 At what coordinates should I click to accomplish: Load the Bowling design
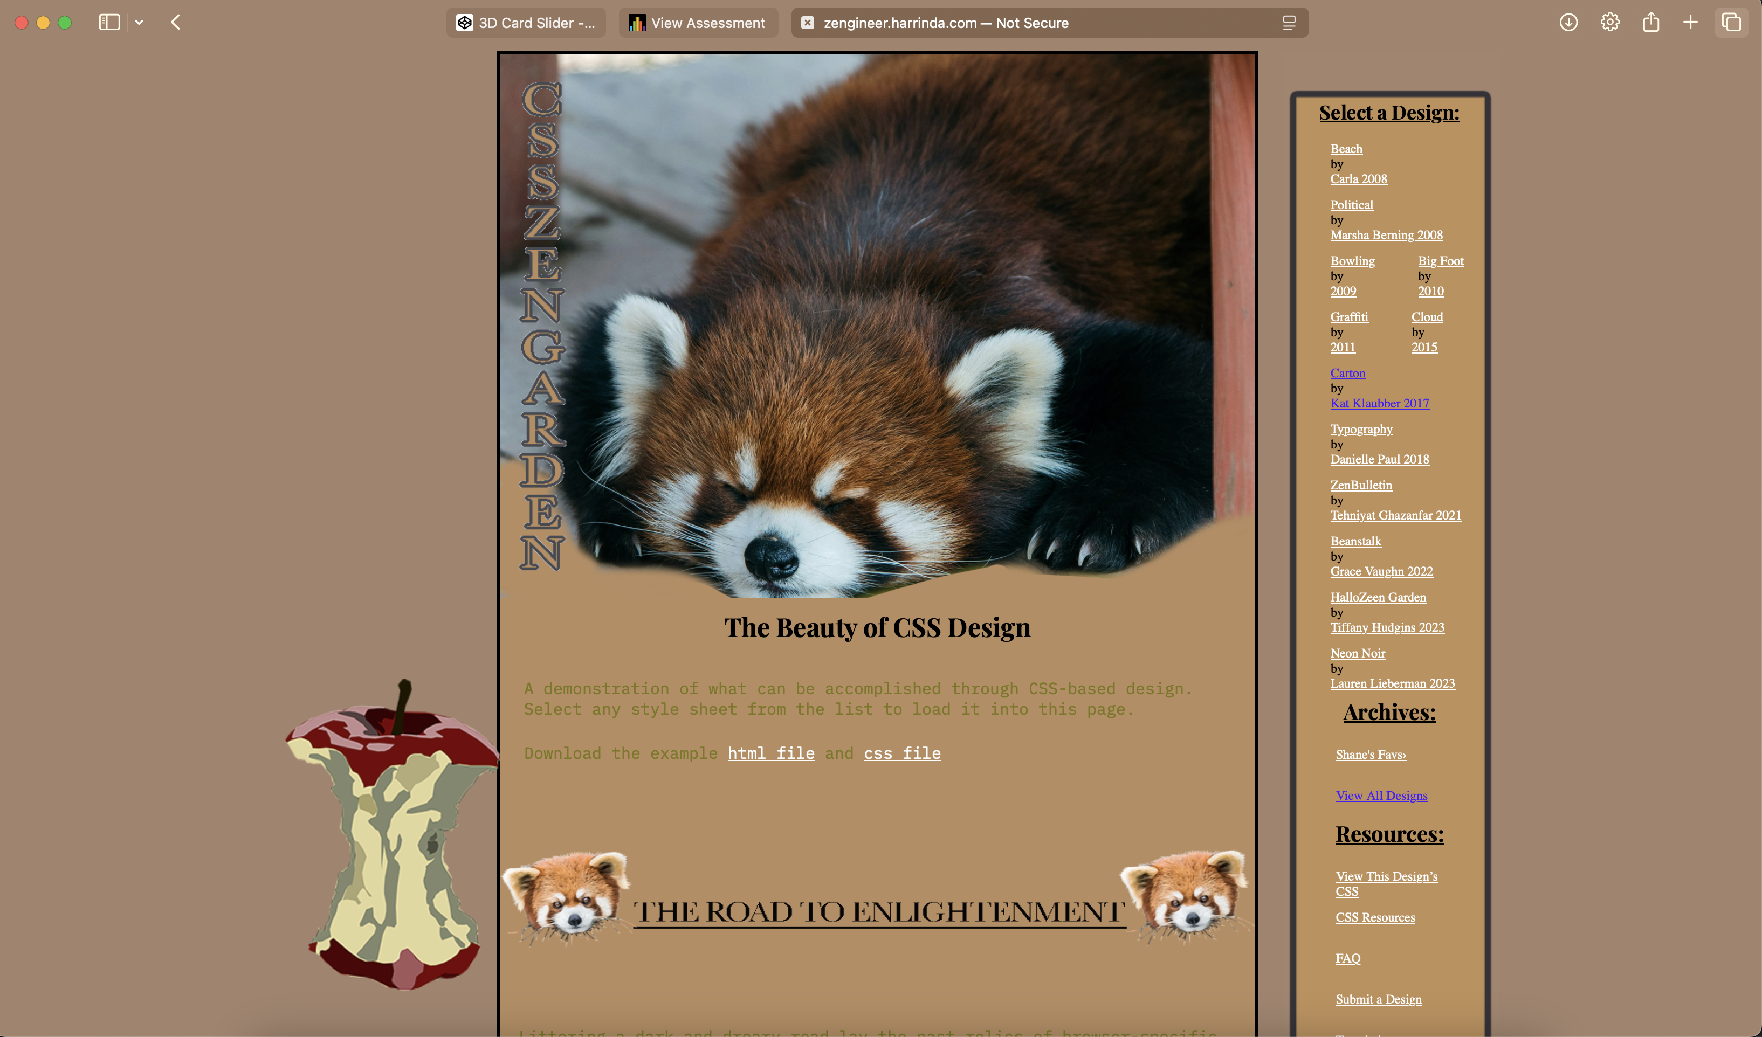click(1352, 261)
